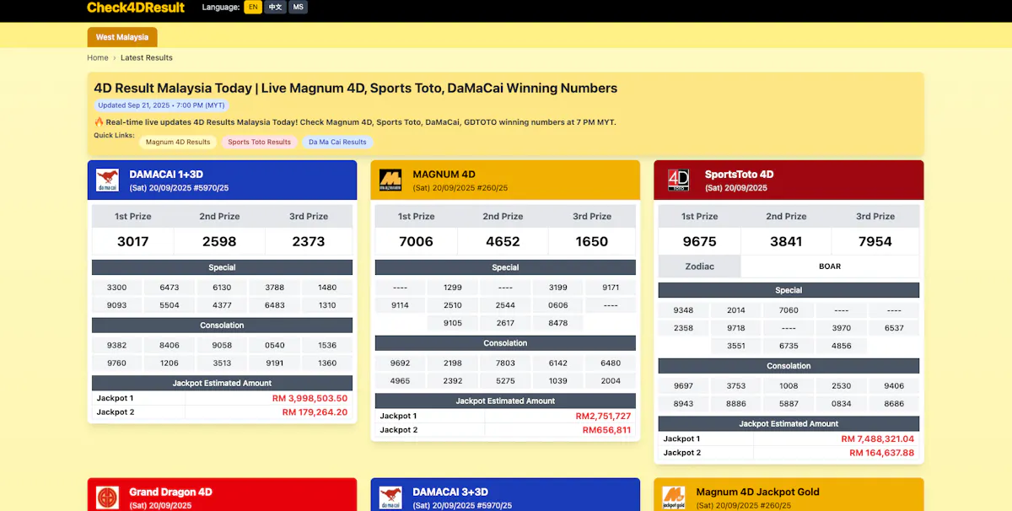Screen dimensions: 1012x511
Task: Click Damacai 3rd prize number 2373
Action: (309, 241)
